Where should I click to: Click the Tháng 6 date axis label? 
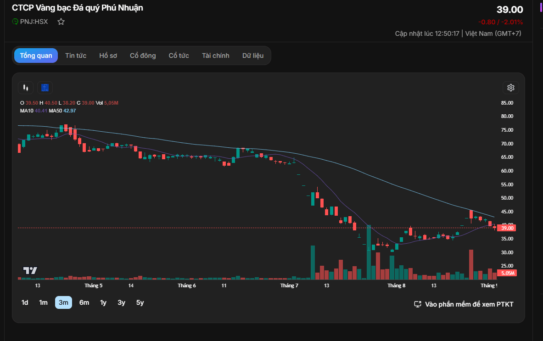click(187, 285)
